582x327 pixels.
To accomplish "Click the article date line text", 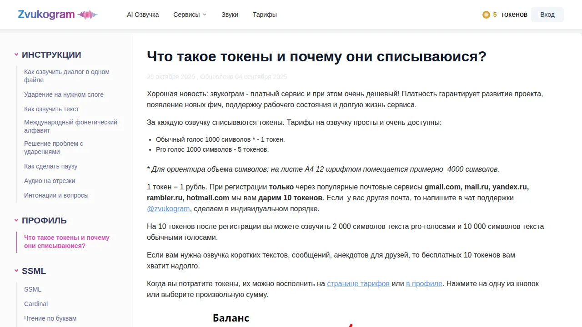I will coord(217,77).
